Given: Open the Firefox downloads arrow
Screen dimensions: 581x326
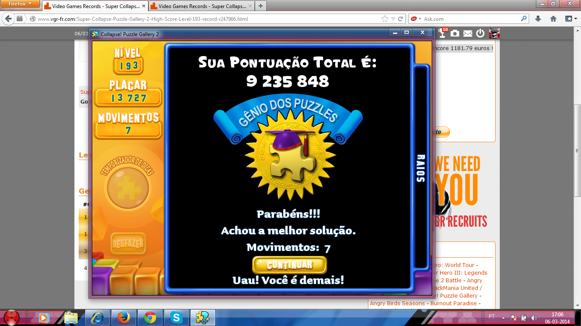Looking at the screenshot, I should [538, 19].
